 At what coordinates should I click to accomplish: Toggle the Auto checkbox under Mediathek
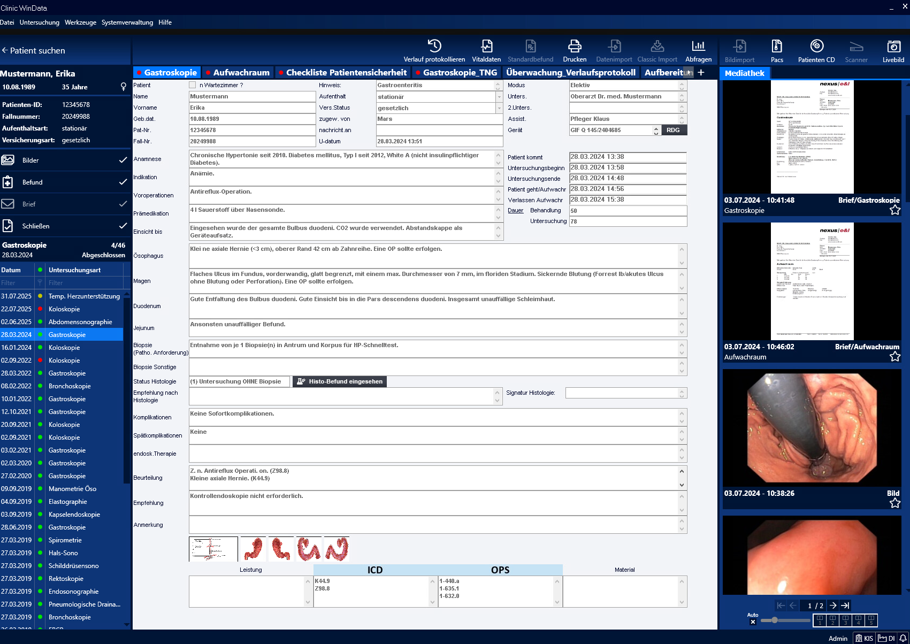pyautogui.click(x=753, y=622)
